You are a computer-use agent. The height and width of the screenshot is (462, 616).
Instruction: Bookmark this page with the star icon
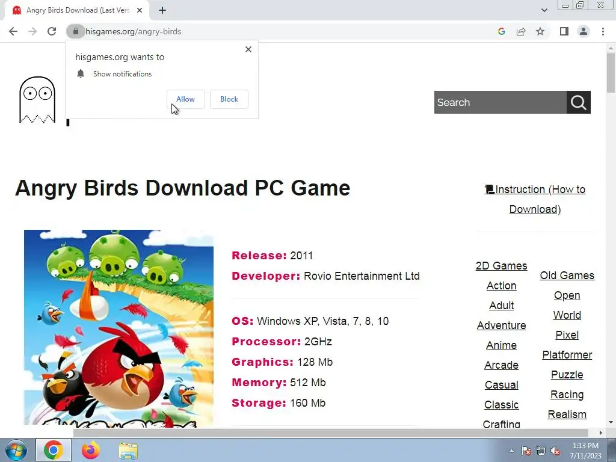click(540, 31)
